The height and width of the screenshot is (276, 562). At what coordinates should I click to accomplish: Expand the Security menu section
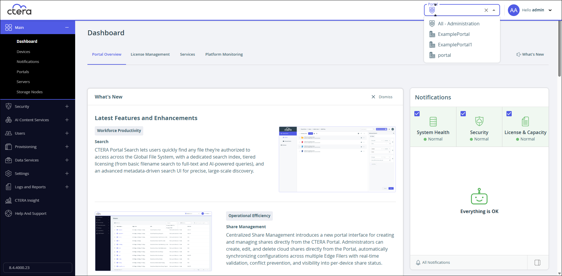point(67,106)
